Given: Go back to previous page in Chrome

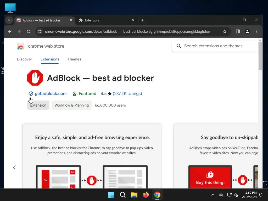Looking at the screenshot, I should pos(10,31).
